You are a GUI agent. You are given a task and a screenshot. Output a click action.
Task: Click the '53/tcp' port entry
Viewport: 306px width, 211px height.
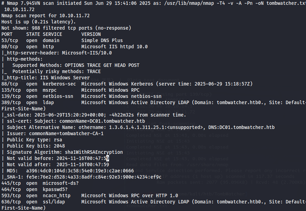(10, 40)
